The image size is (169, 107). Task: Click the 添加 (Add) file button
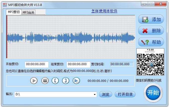pyautogui.click(x=151, y=19)
